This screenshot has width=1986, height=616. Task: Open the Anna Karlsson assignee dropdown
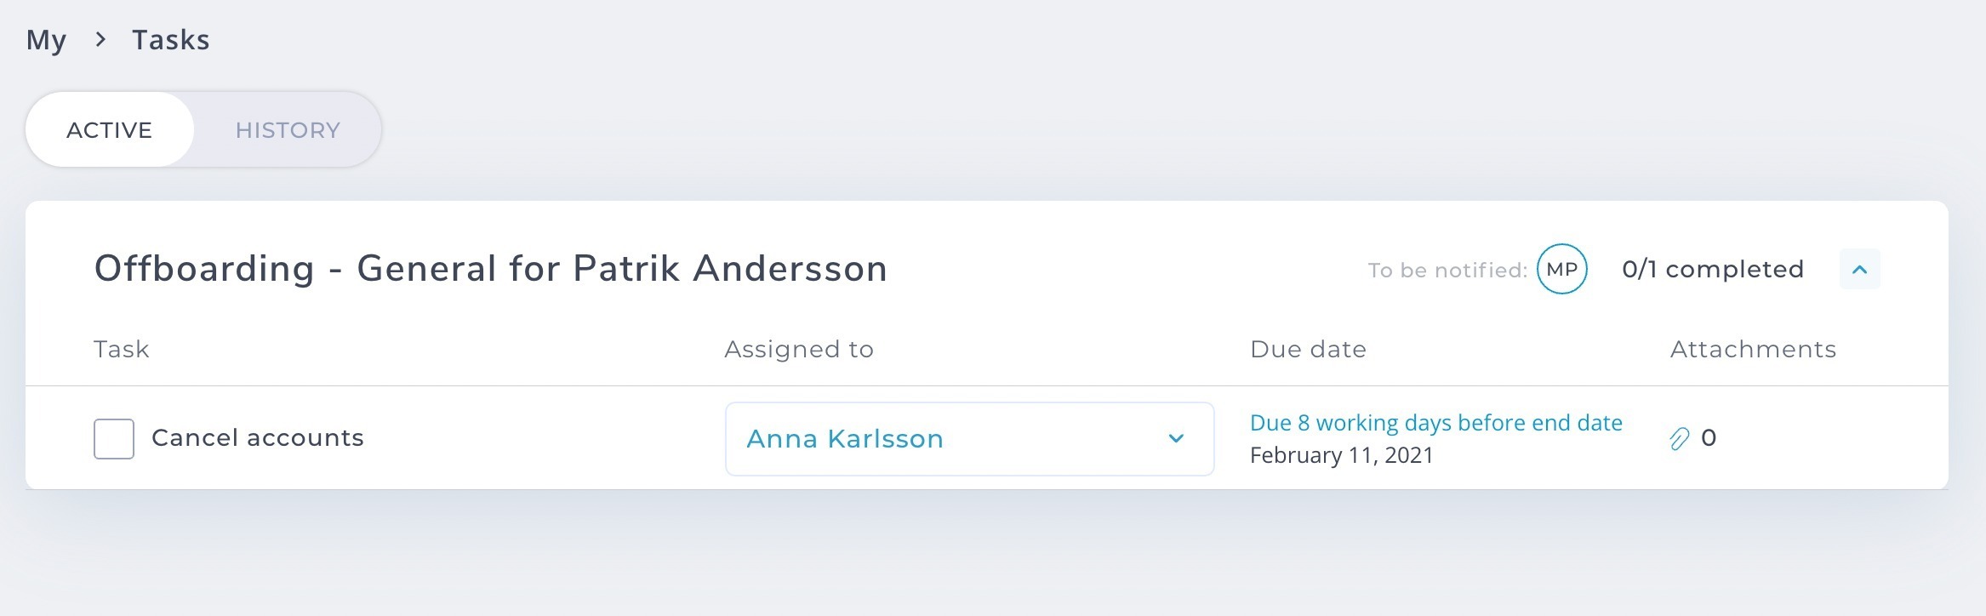tap(969, 439)
